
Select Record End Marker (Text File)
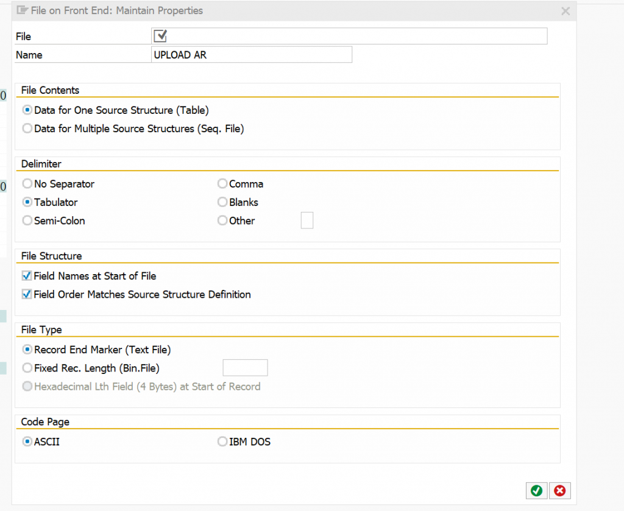pos(27,350)
